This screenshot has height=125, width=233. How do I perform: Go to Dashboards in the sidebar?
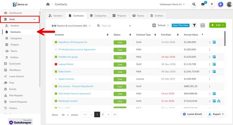point(15,13)
